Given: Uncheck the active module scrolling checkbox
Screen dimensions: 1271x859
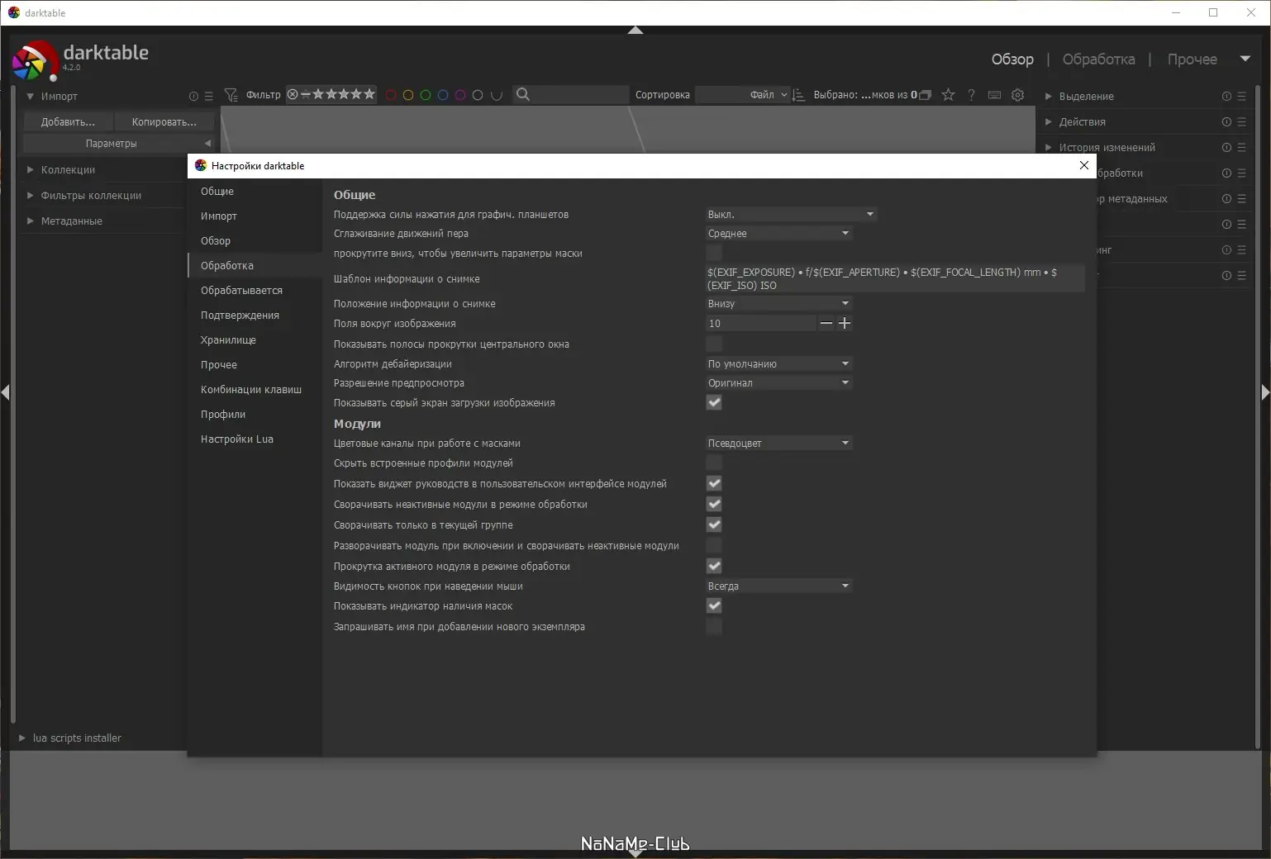Looking at the screenshot, I should click(714, 566).
